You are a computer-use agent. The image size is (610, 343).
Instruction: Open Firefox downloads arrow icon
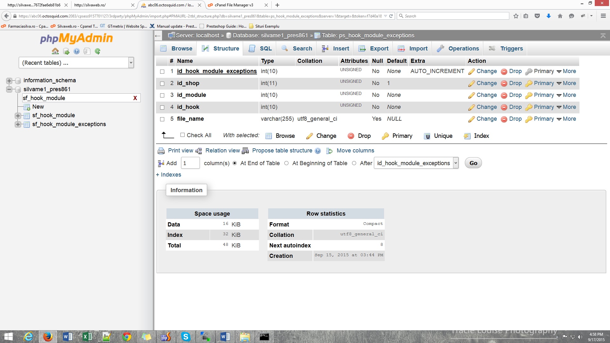(549, 16)
